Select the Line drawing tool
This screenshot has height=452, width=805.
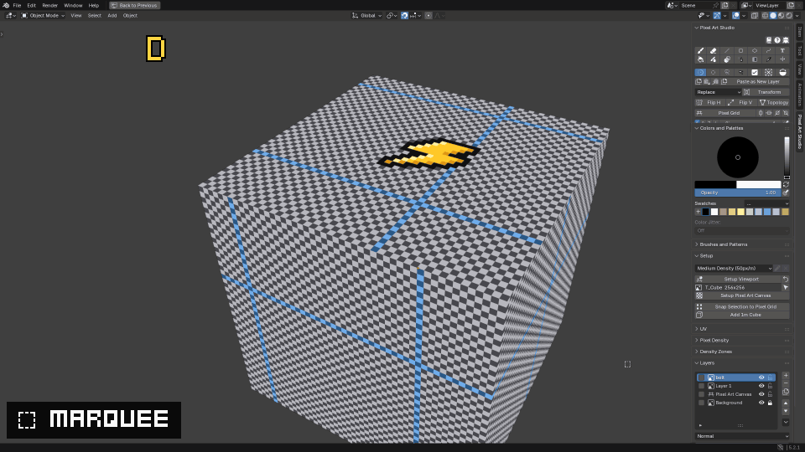point(727,51)
